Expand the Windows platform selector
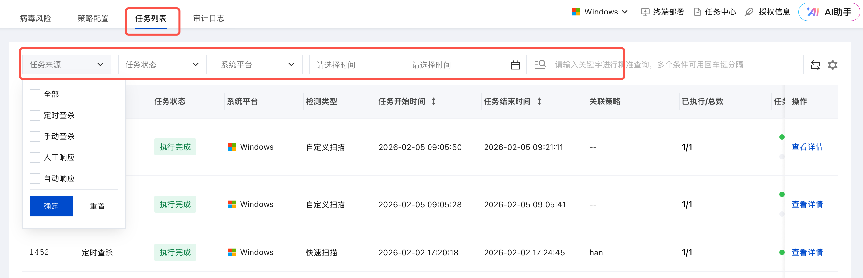 click(600, 12)
